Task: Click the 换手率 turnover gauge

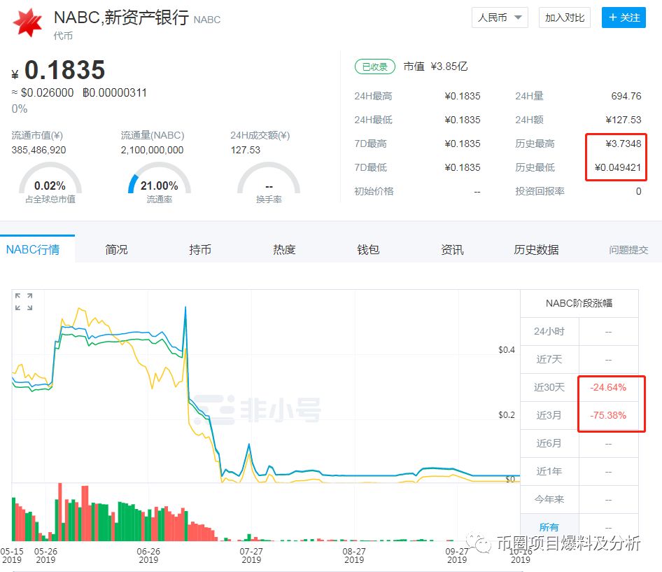Action: coord(269,183)
